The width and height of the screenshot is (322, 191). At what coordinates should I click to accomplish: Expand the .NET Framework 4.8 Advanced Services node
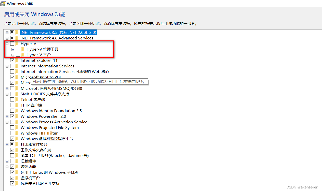[x=7, y=38]
